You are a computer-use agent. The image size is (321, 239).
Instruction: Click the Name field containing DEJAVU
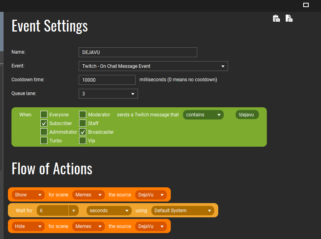(x=138, y=52)
